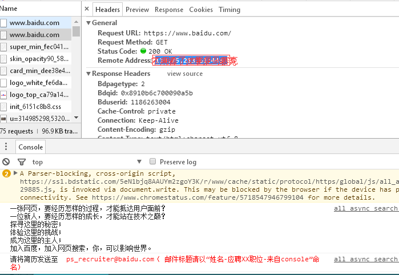
Task: Click the u=314985298 image file icon
Action: click(3, 119)
